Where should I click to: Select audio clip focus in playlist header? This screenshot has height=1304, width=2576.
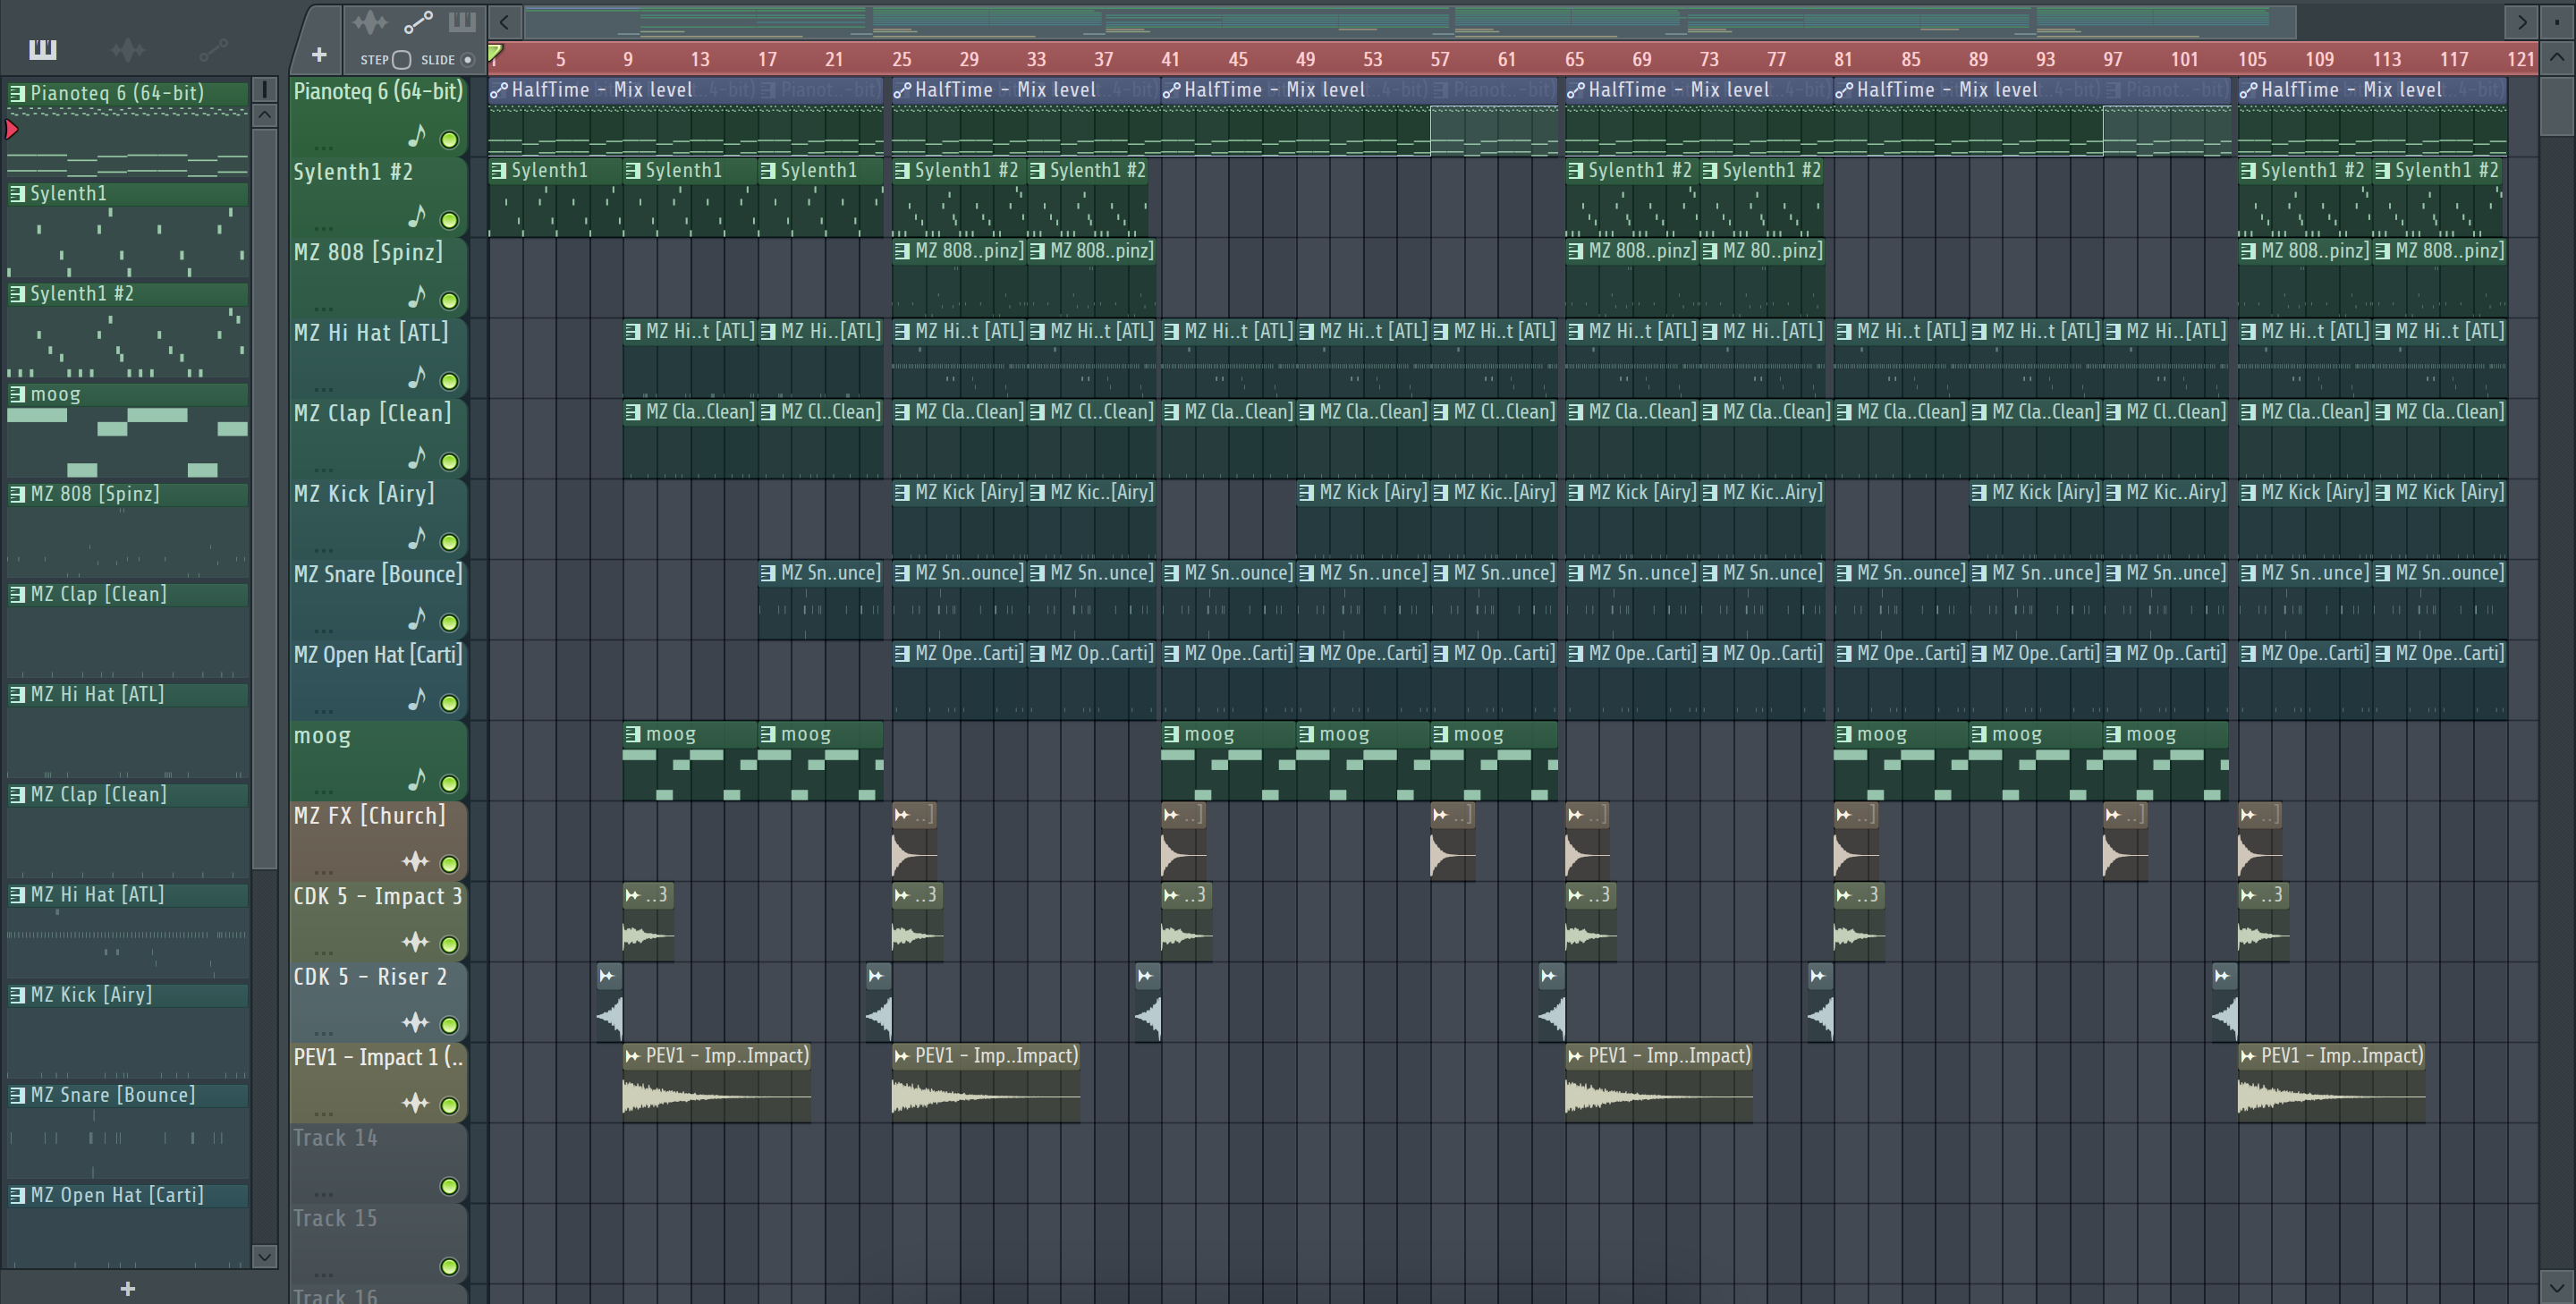pyautogui.click(x=369, y=22)
